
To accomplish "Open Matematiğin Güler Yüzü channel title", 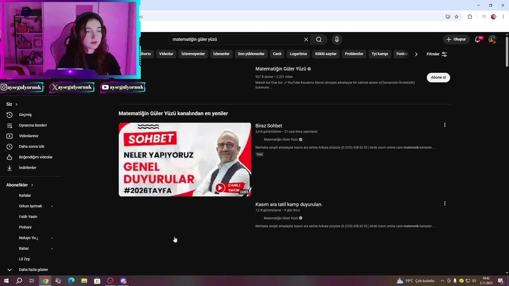I will (281, 69).
